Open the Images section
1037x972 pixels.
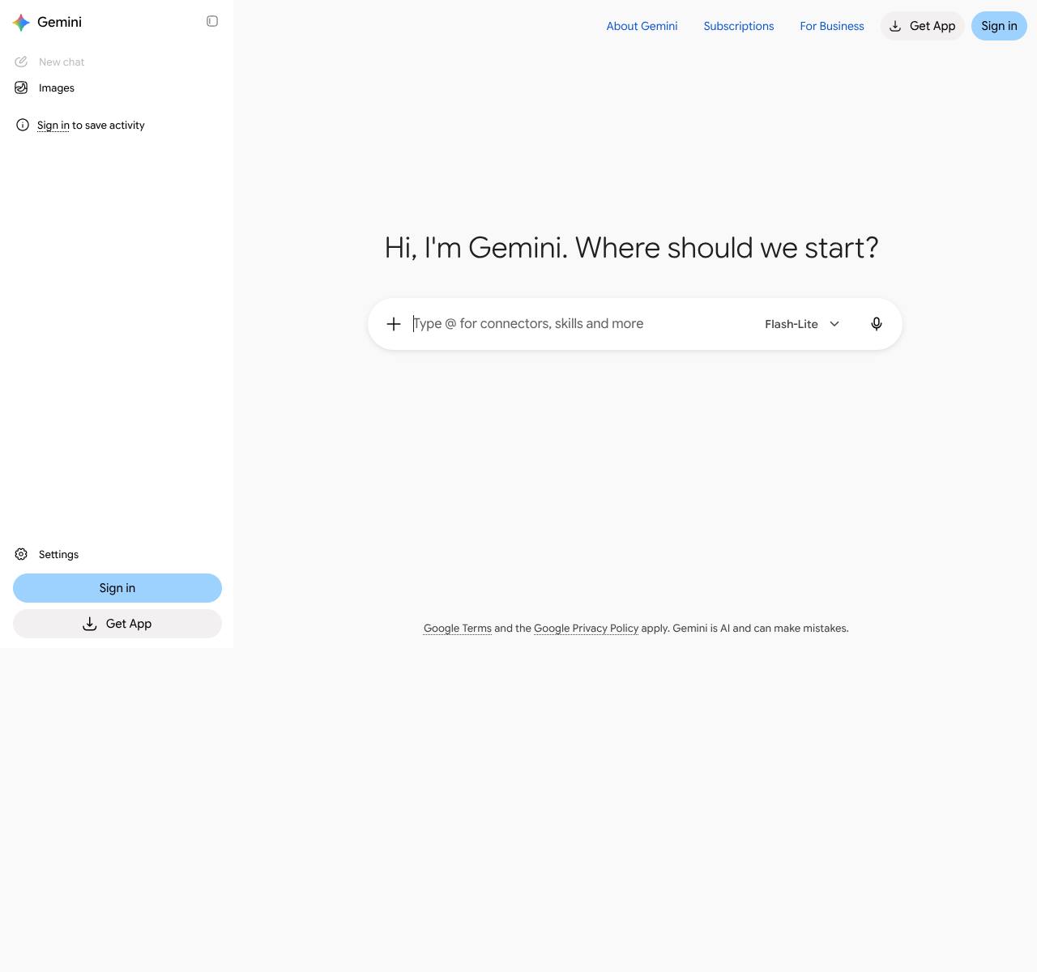click(x=117, y=87)
